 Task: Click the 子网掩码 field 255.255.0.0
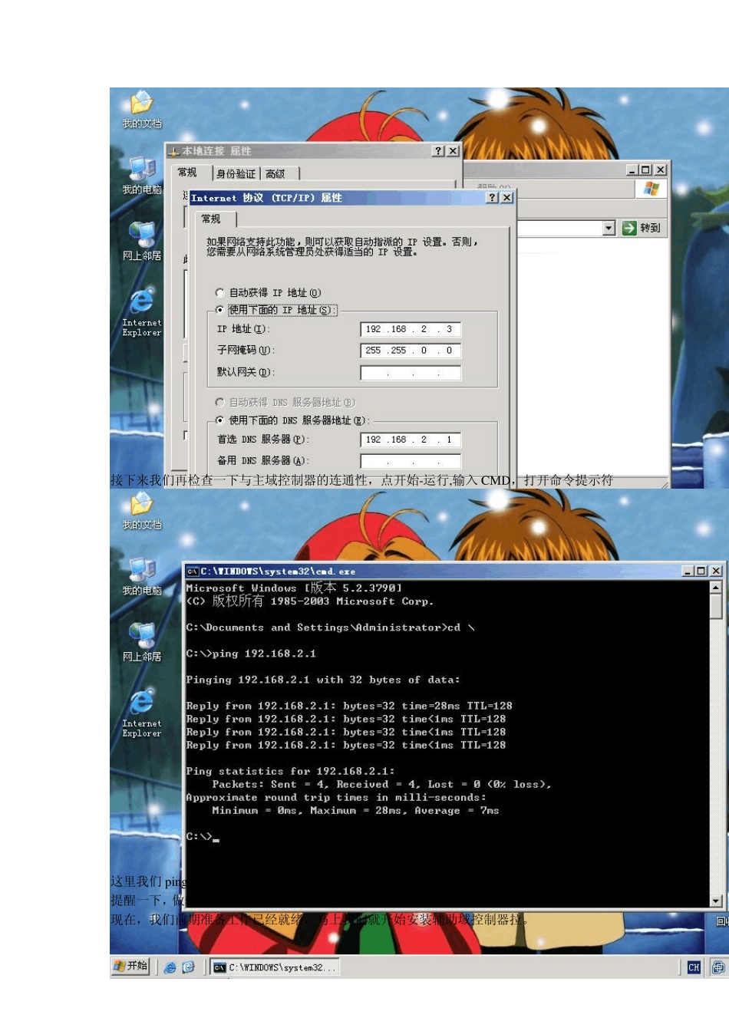click(411, 351)
